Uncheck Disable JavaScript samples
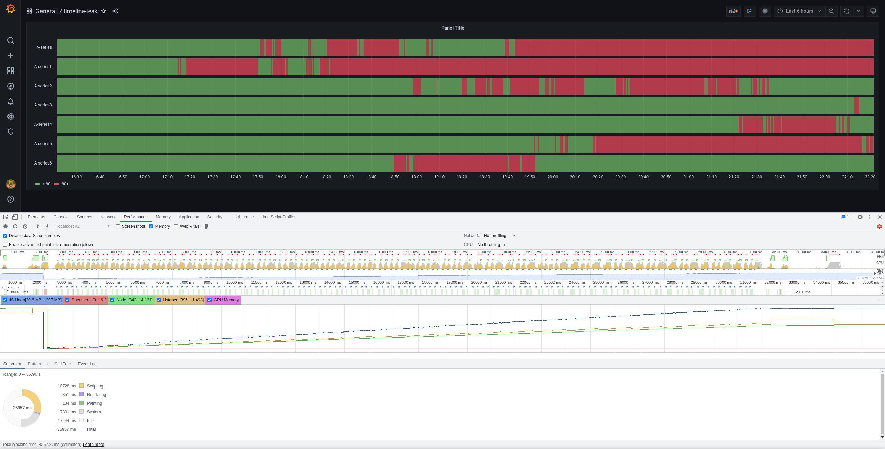 [5, 235]
